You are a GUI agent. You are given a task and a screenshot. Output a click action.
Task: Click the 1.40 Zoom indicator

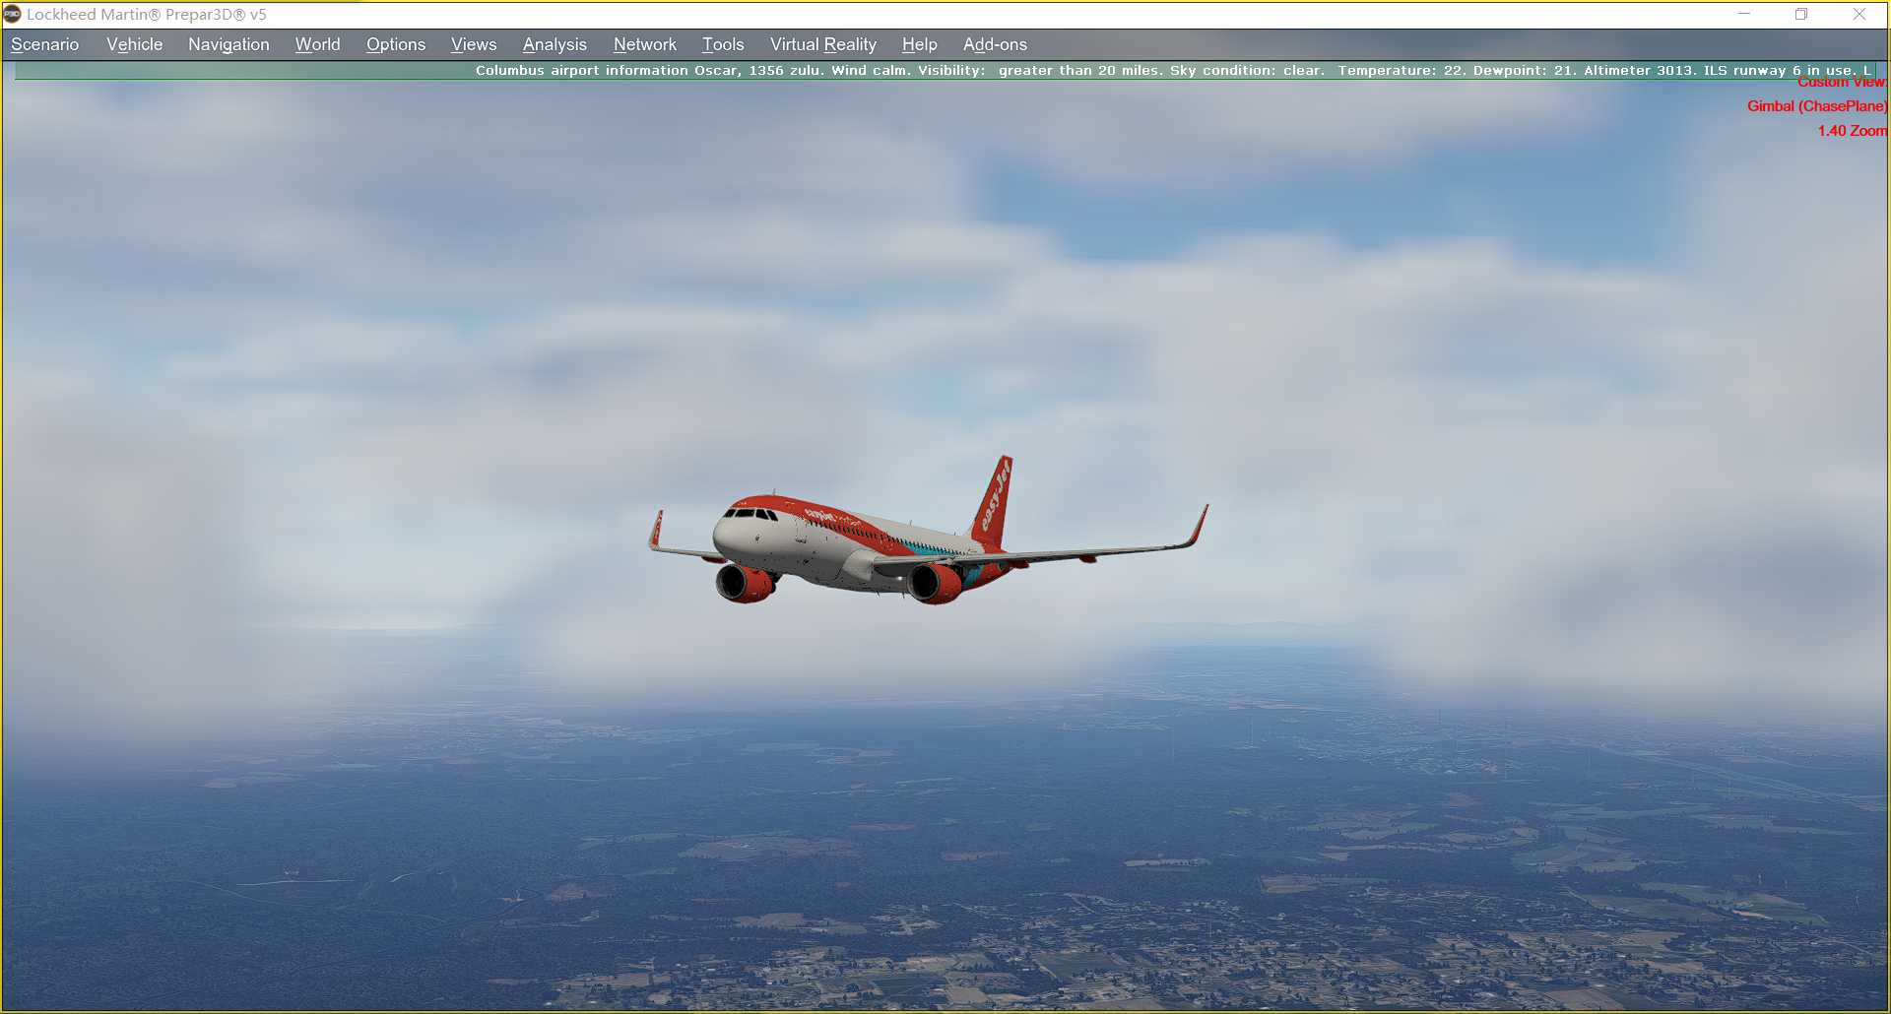click(x=1851, y=131)
